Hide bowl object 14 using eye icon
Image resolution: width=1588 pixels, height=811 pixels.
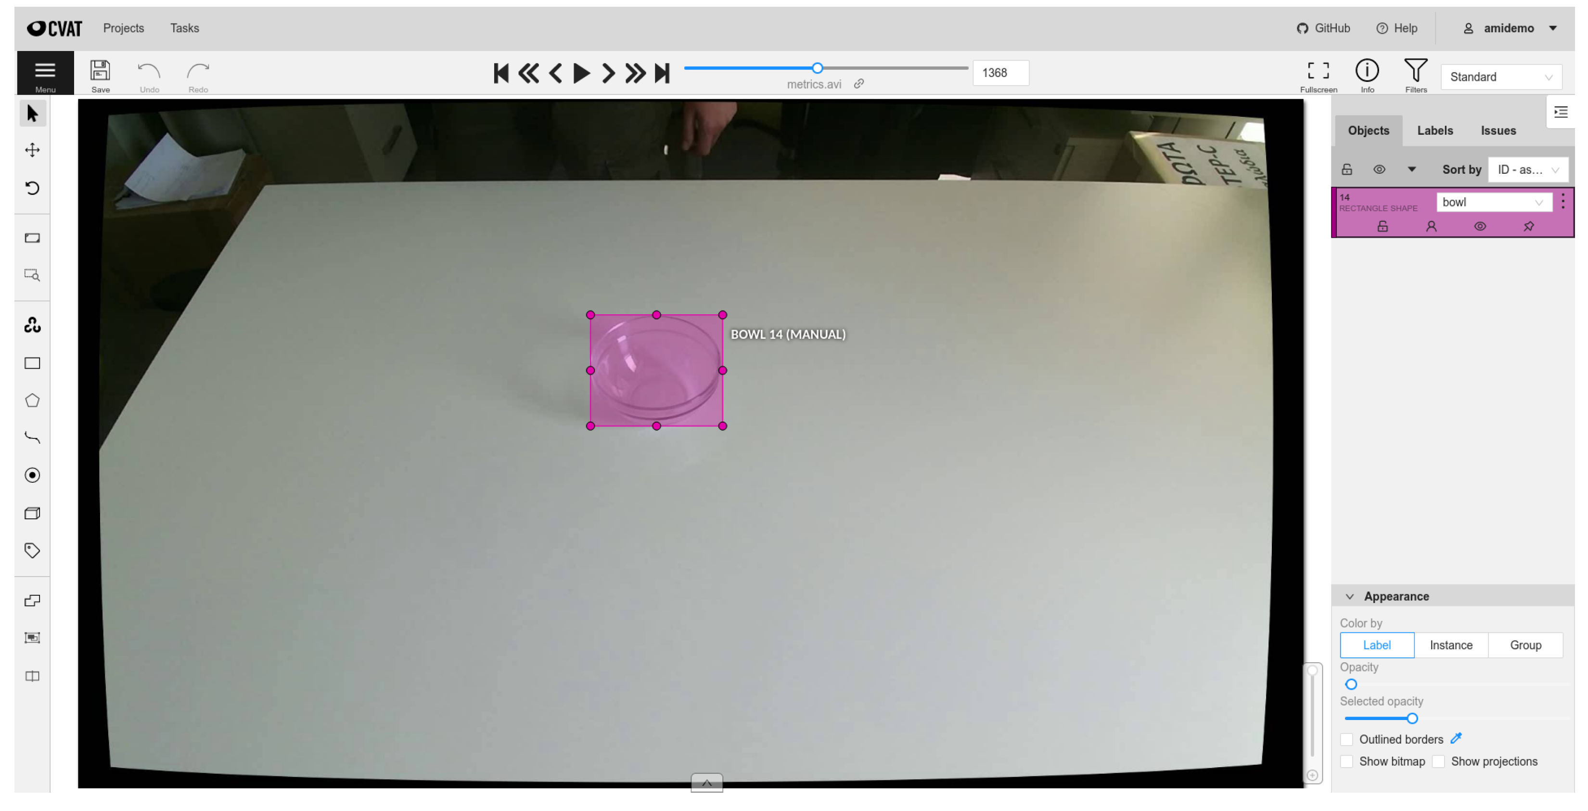point(1480,226)
